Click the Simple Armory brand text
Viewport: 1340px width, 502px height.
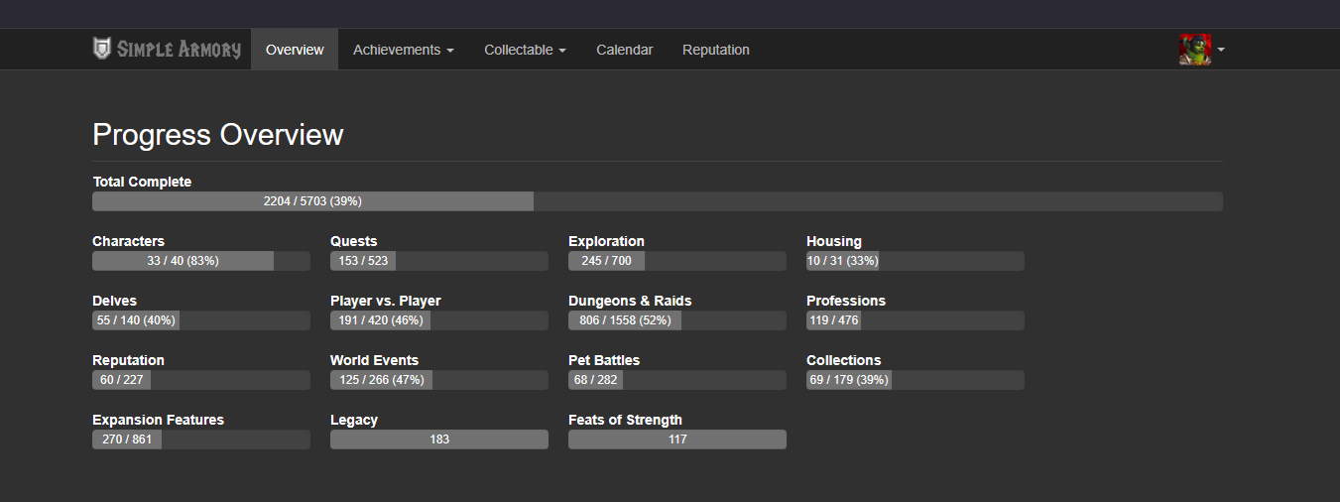179,49
